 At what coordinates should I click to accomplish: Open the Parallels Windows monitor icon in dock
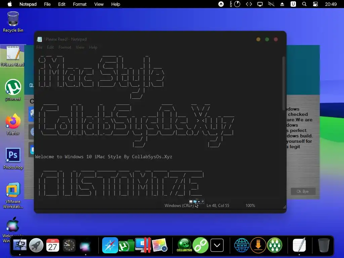point(143,245)
